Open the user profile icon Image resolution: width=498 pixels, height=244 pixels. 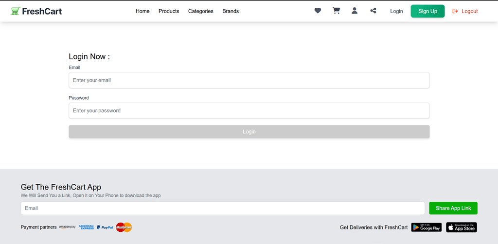pyautogui.click(x=355, y=11)
